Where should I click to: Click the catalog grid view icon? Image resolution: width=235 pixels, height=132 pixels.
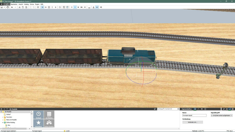point(178,109)
